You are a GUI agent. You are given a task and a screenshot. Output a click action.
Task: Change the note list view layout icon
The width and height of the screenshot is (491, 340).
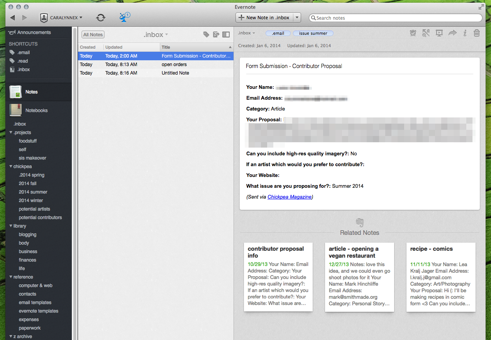tap(226, 35)
